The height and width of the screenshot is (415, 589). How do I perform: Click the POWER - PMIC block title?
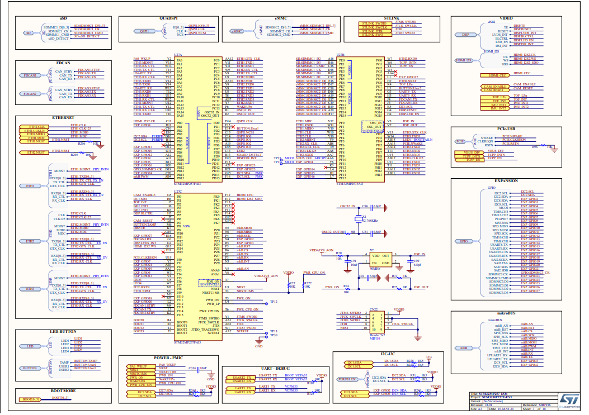click(x=168, y=357)
